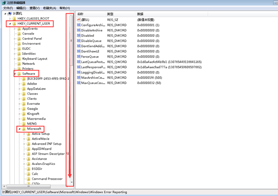Select the ActiveMovie tree key
Image resolution: width=278 pixels, height=196 pixels.
(x=41, y=139)
